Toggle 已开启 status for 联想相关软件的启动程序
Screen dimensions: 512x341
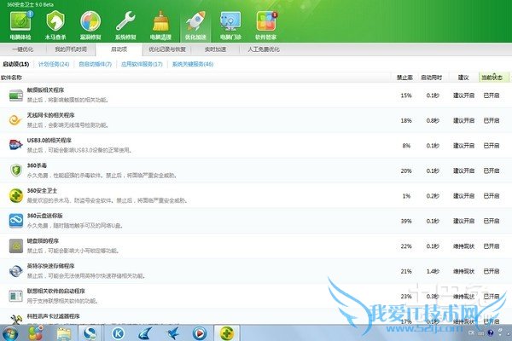pos(492,297)
